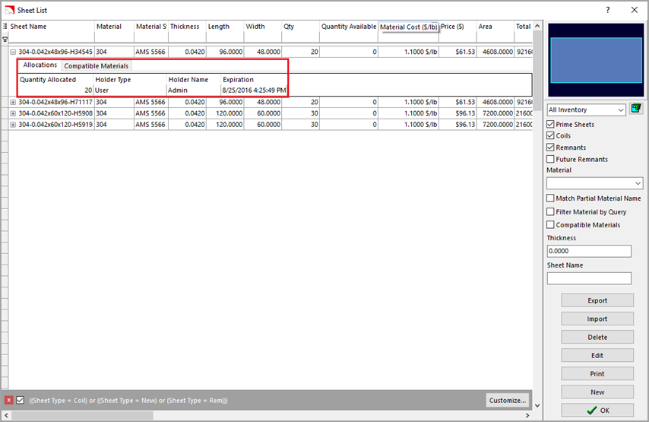Click the filter row funnel icon
649x422 pixels.
(5, 39)
